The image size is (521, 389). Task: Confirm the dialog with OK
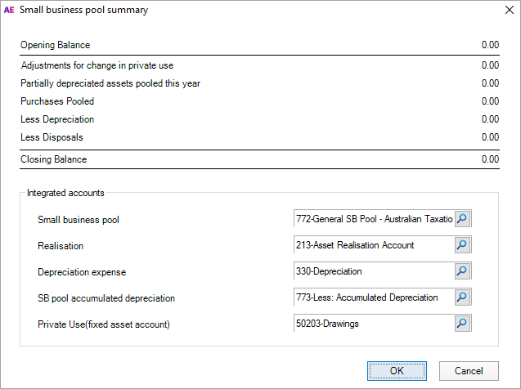(x=397, y=371)
